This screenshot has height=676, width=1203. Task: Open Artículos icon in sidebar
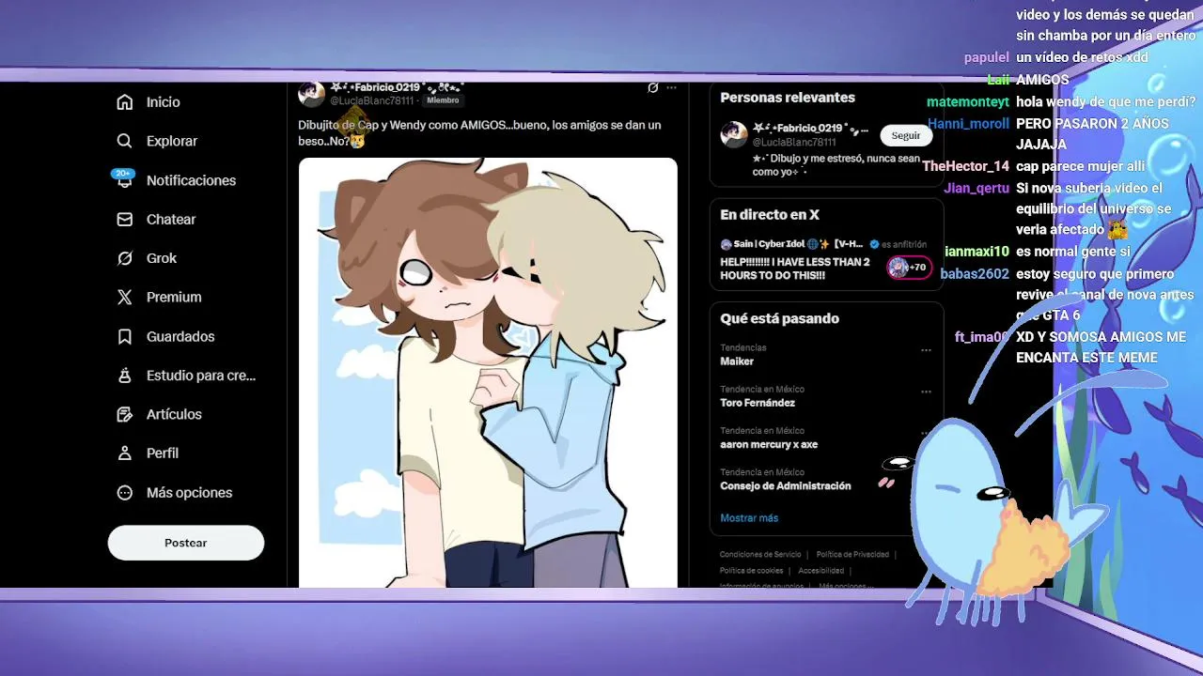click(124, 414)
